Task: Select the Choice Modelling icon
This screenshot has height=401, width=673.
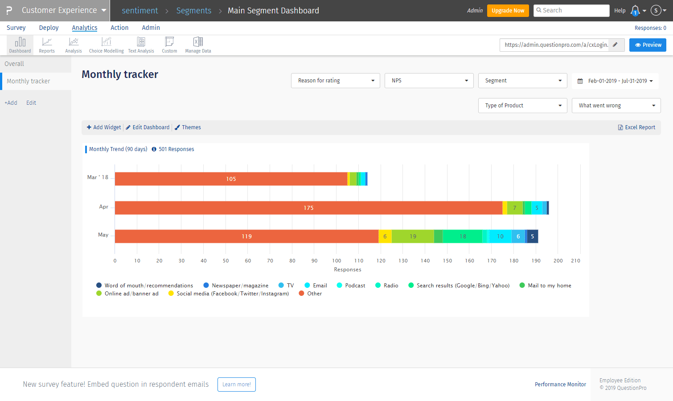Action: point(106,45)
